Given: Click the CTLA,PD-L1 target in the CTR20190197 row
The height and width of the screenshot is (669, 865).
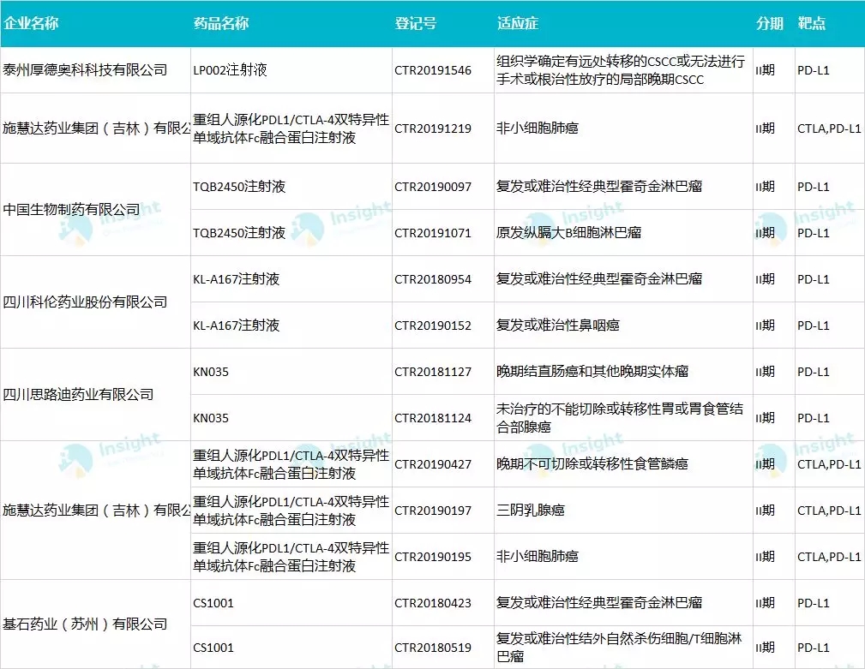Looking at the screenshot, I should pos(829,511).
